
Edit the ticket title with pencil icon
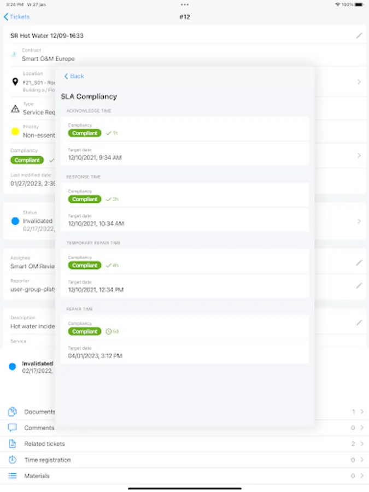tap(359, 36)
